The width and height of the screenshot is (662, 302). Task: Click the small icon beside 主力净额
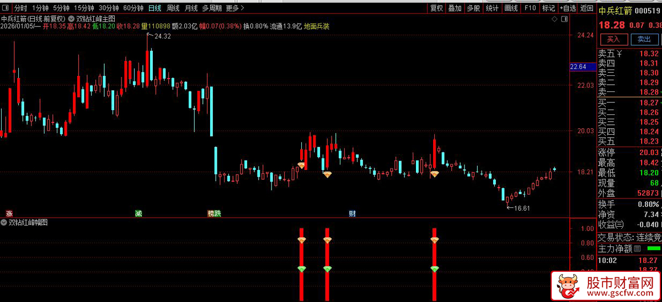(x=637, y=249)
